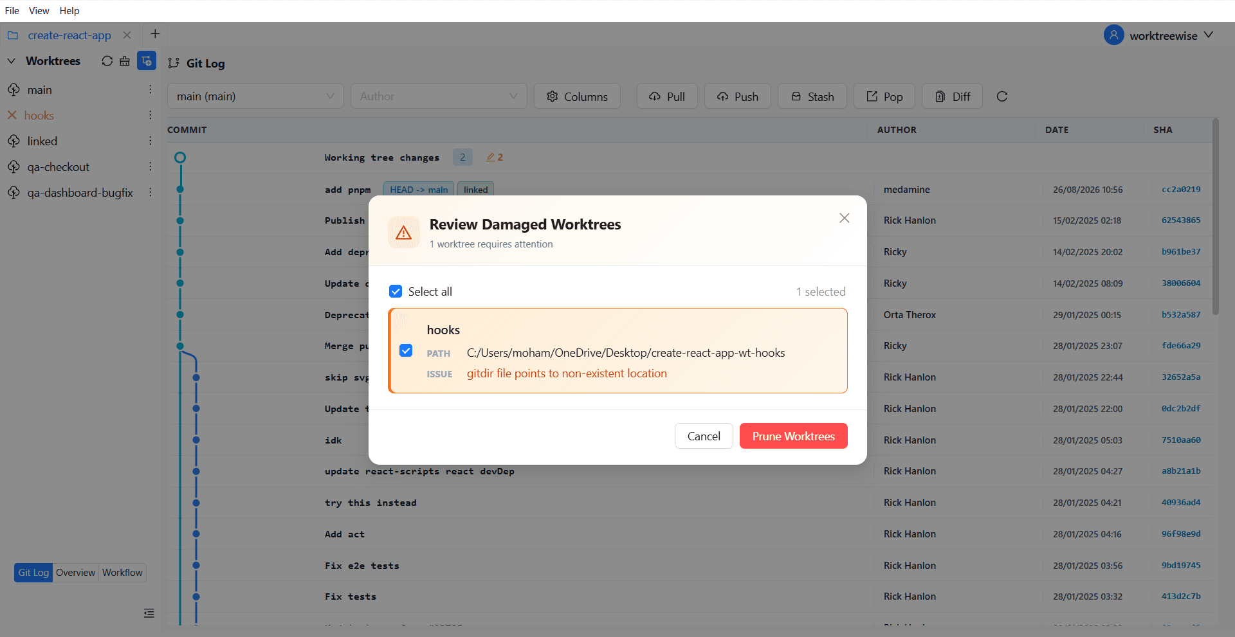Open the three-dot menu for hooks worktree

151,115
